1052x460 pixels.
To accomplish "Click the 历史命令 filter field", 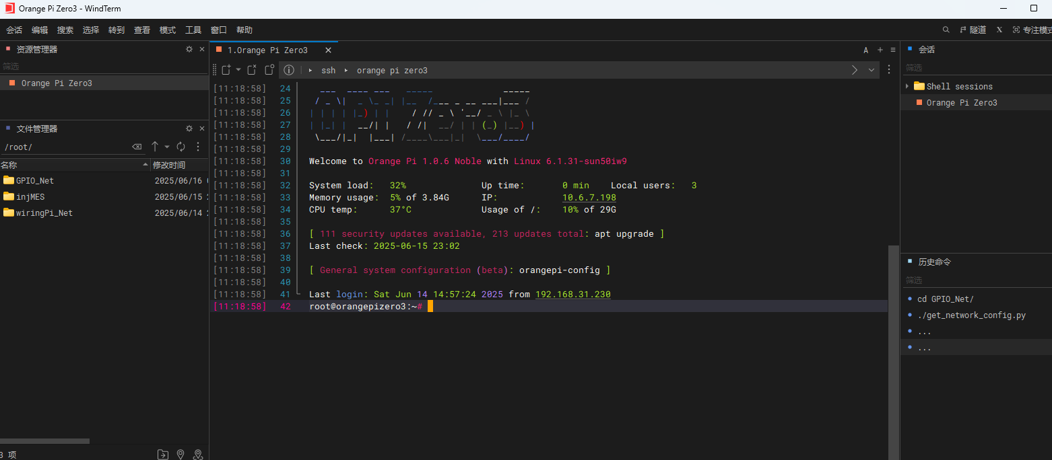I will click(976, 280).
